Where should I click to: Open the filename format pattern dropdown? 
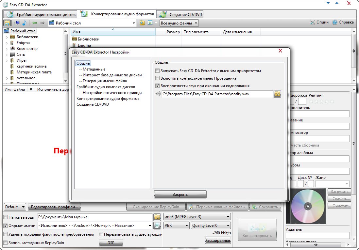pos(150,226)
